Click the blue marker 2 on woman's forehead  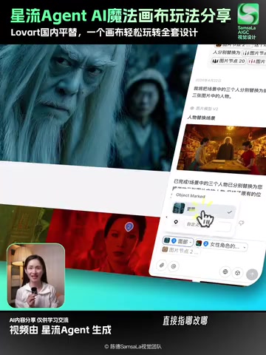click(x=129, y=226)
